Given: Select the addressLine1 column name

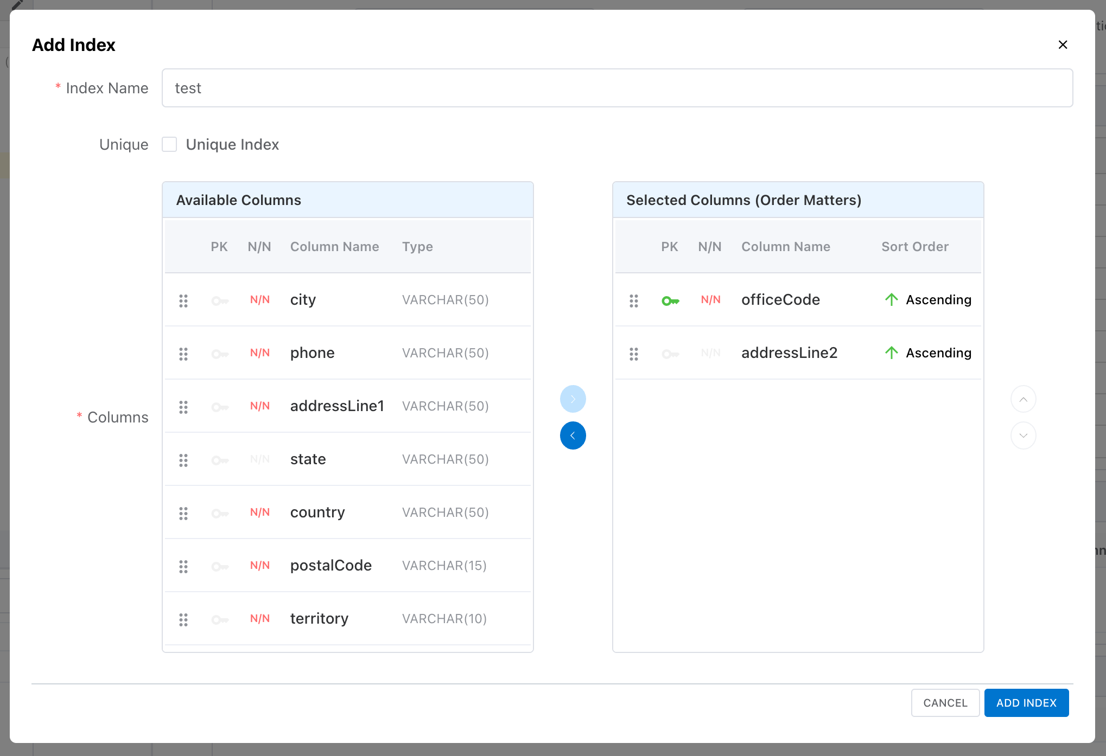Looking at the screenshot, I should point(337,406).
